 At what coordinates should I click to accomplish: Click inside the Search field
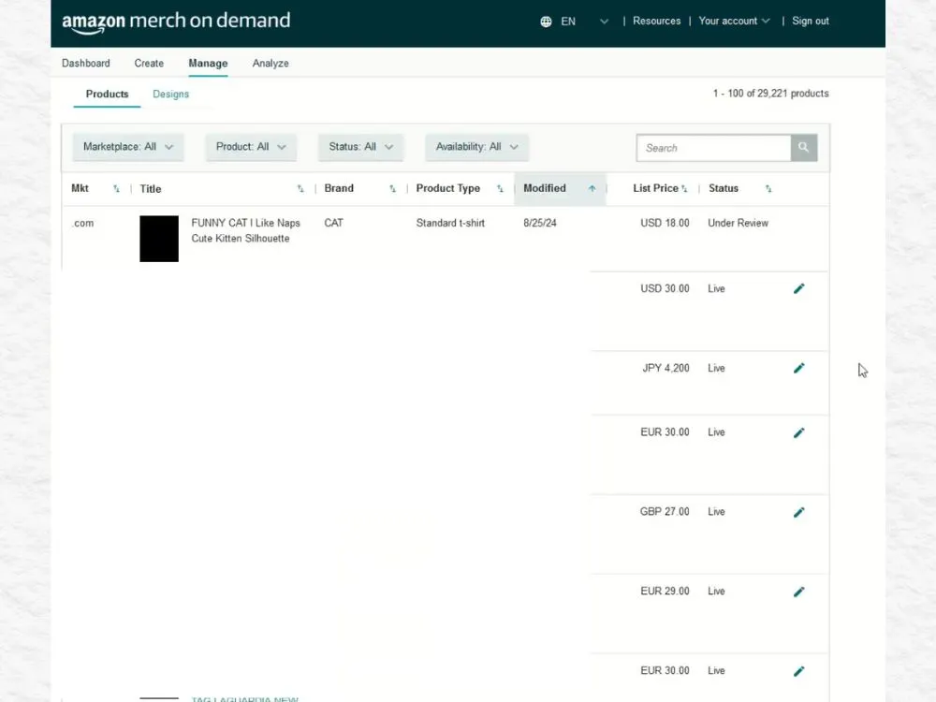713,147
